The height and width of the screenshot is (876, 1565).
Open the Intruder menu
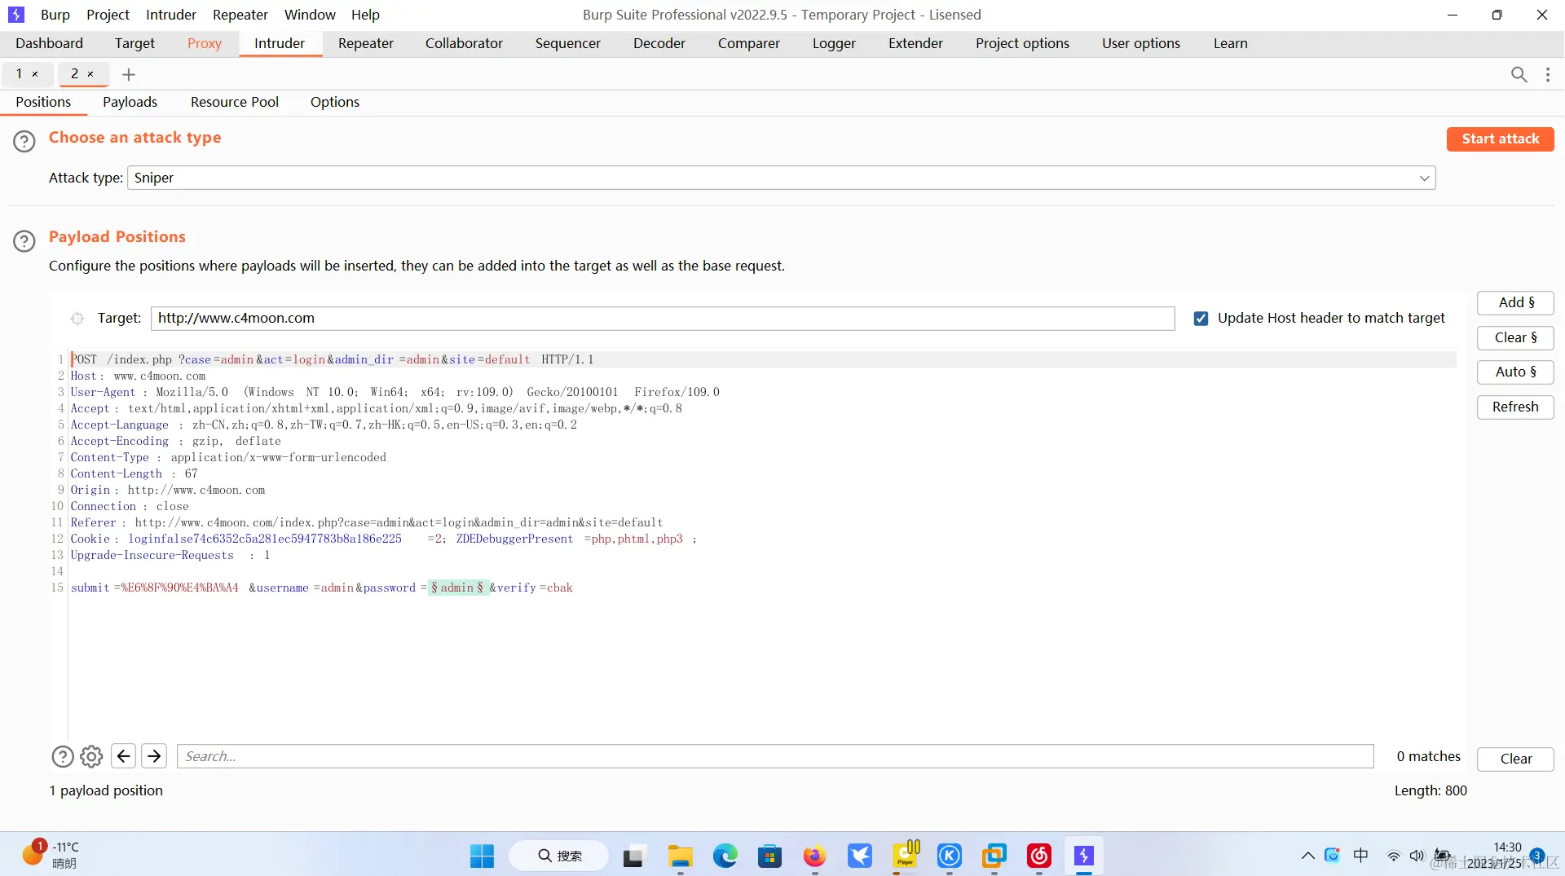tap(171, 15)
